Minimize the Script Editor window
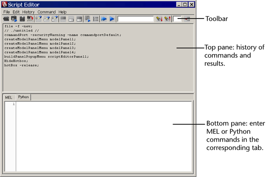267x177 pixels. [179, 5]
